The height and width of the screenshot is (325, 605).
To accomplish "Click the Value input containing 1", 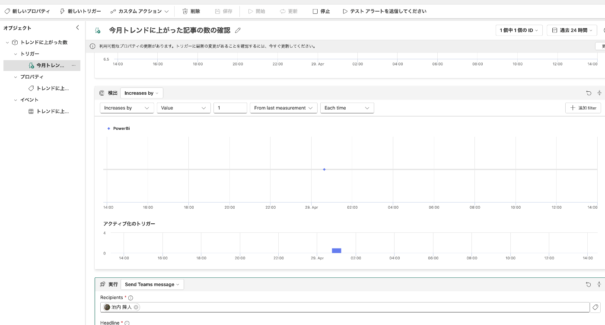I will [230, 108].
